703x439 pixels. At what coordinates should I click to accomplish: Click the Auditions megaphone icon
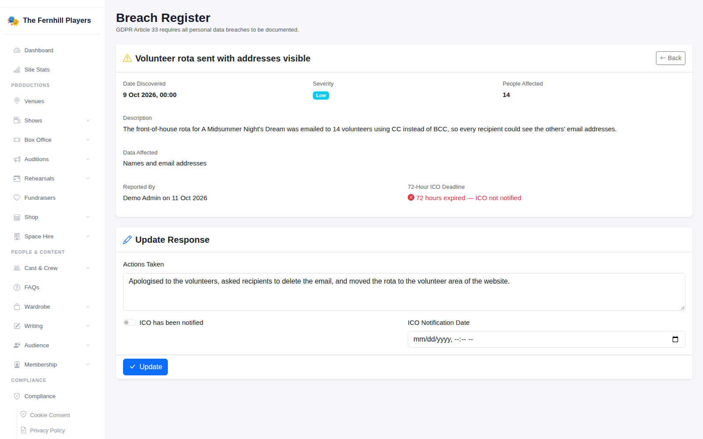point(17,159)
